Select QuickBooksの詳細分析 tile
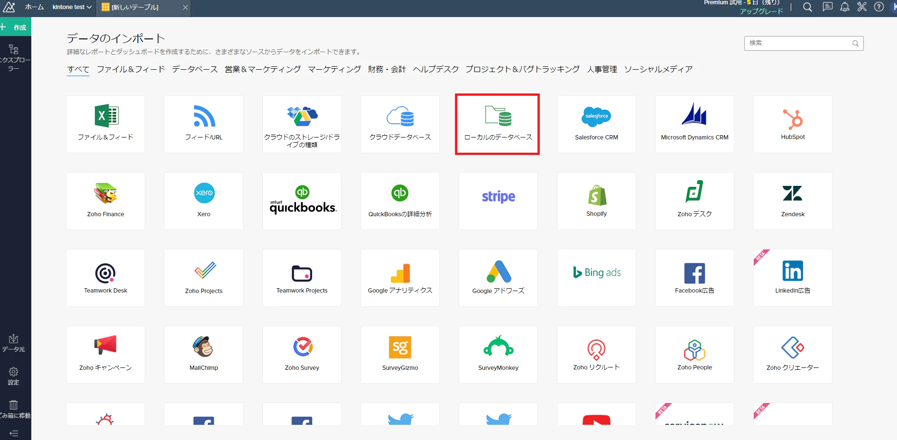This screenshot has width=897, height=440. click(400, 201)
